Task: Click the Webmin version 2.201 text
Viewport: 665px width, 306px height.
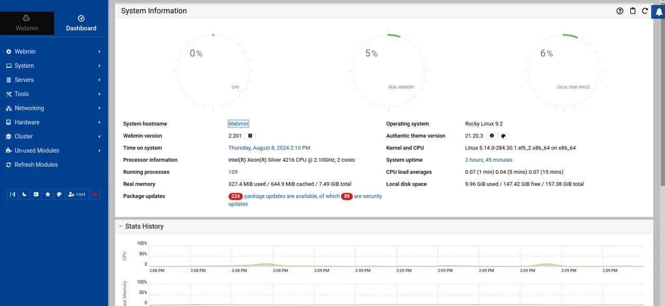Action: [x=235, y=136]
